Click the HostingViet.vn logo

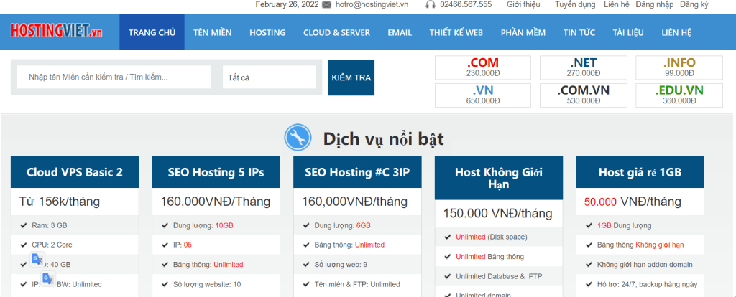coord(56,32)
